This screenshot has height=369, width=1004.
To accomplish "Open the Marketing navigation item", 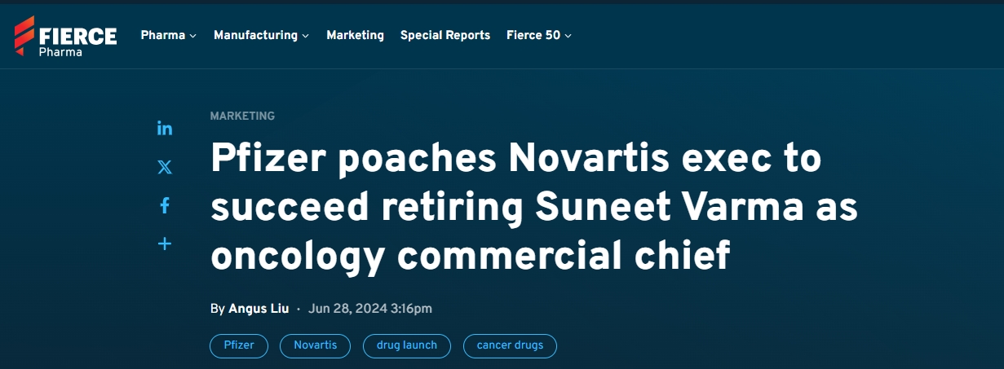I will (x=355, y=35).
